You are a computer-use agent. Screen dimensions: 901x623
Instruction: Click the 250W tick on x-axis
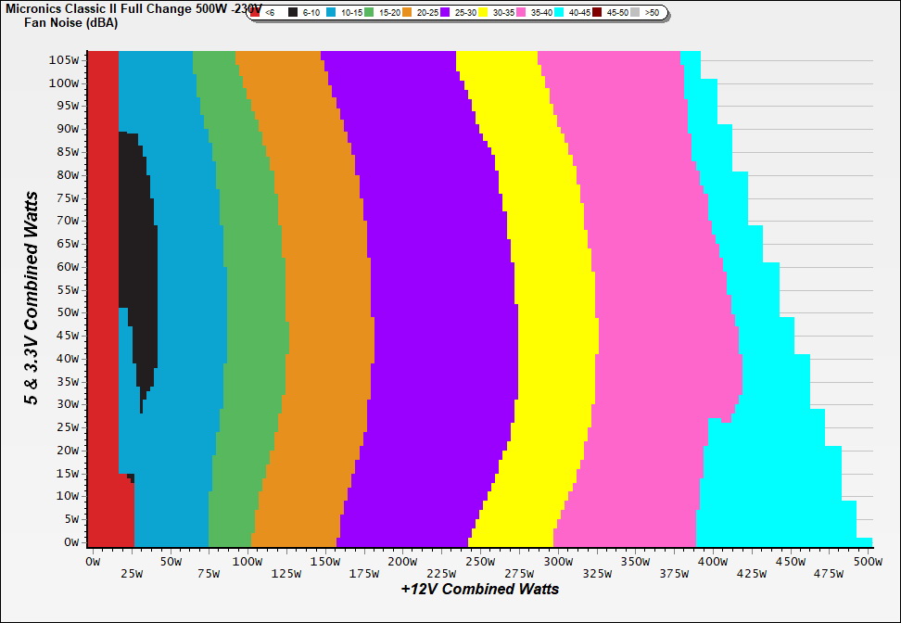[479, 562]
